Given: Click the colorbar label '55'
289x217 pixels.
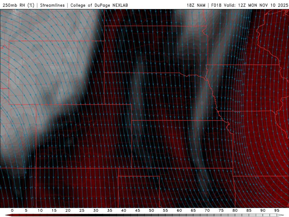Looking at the screenshot, I should (x=165, y=210).
